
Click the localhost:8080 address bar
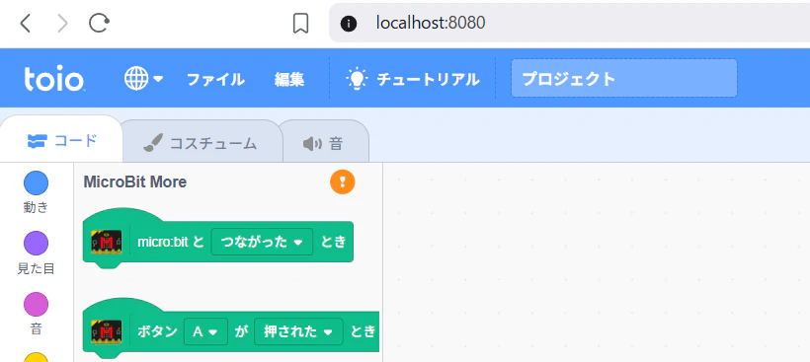pos(569,24)
